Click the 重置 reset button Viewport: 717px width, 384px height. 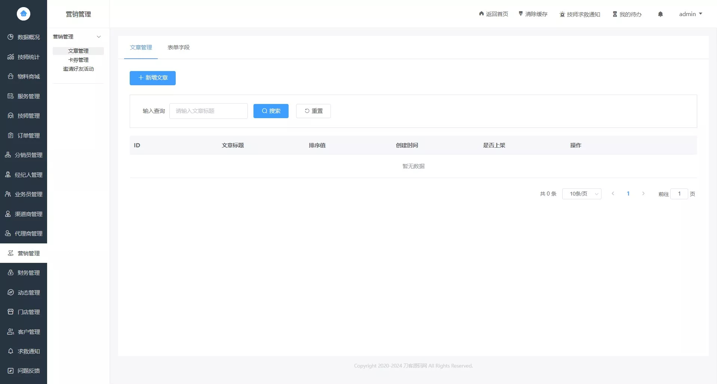(x=313, y=111)
